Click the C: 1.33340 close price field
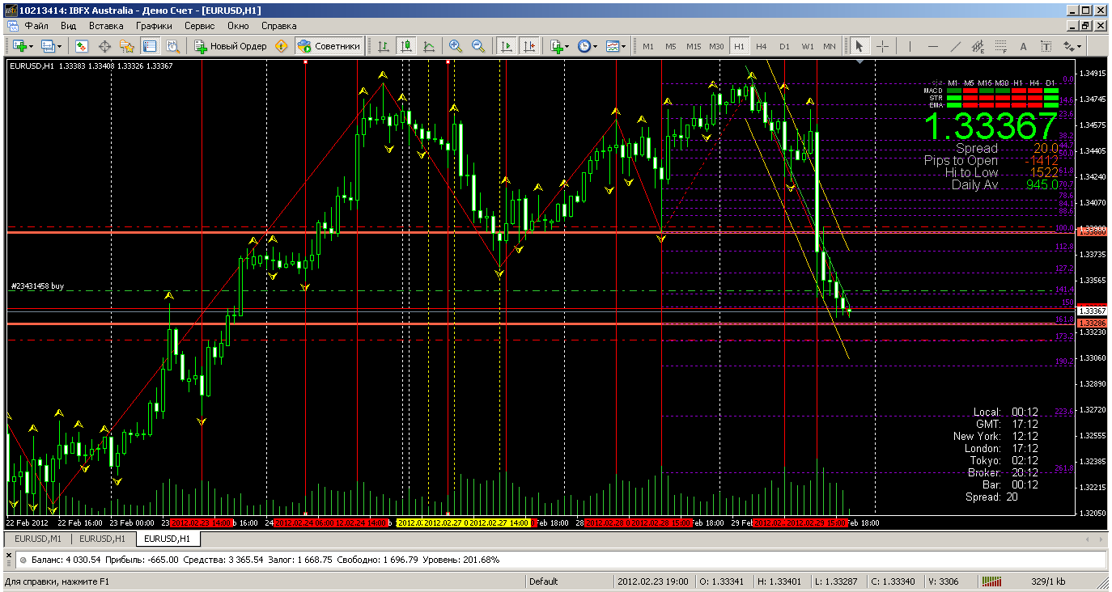Image resolution: width=1112 pixels, height=592 pixels. pyautogui.click(x=894, y=581)
